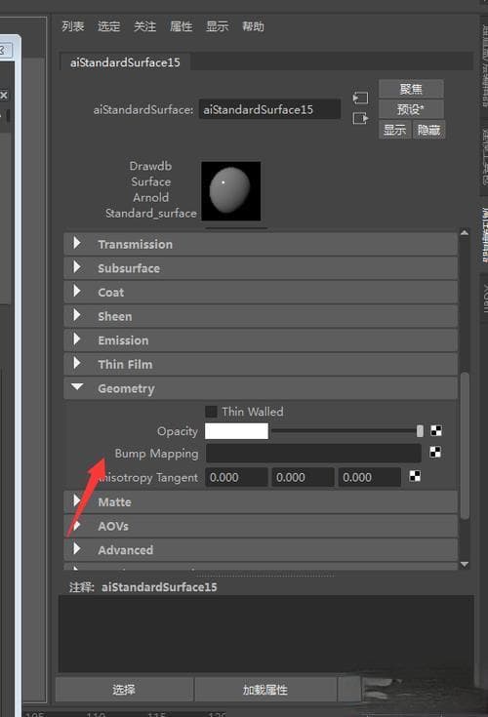Click the Opacity map checker icon
The height and width of the screenshot is (717, 488).
coord(436,431)
